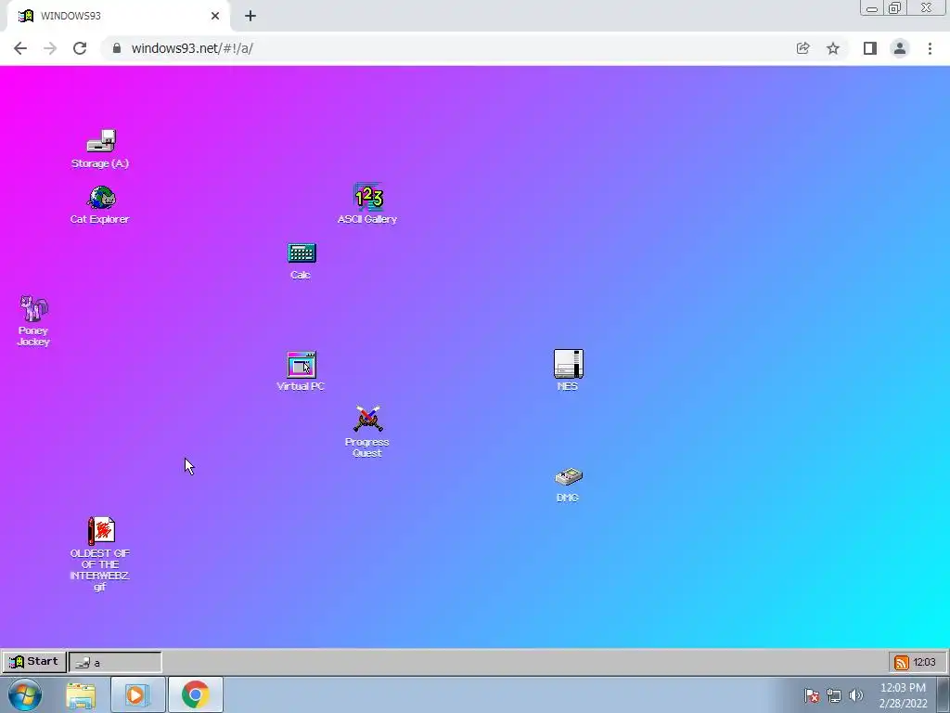Image resolution: width=950 pixels, height=713 pixels.
Task: Open volume speaker tray icon
Action: (x=855, y=696)
